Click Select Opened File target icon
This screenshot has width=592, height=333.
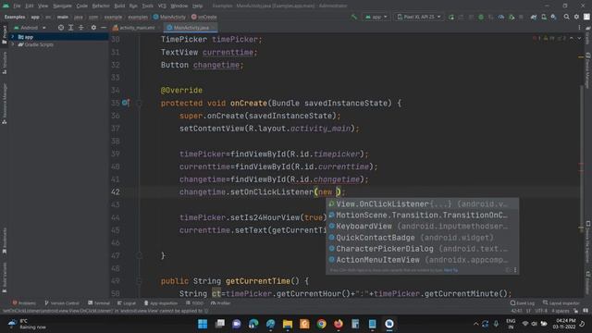click(x=61, y=28)
